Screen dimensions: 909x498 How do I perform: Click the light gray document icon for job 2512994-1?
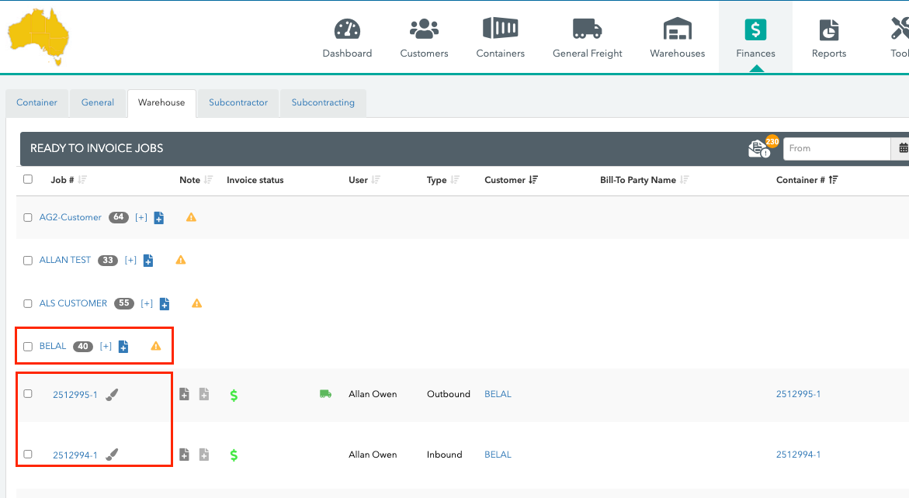pyautogui.click(x=204, y=455)
